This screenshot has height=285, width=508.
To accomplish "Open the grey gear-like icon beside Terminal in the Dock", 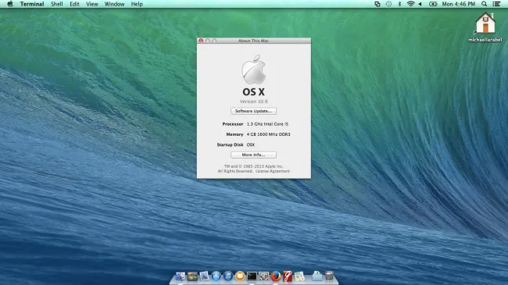I will point(263,276).
